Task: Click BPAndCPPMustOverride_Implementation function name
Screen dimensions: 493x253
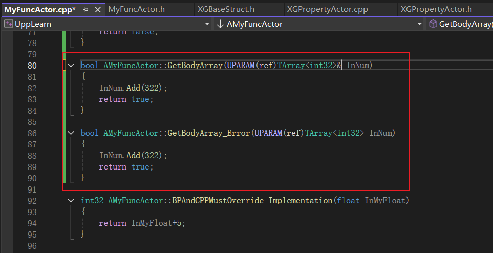Action: 252,200
